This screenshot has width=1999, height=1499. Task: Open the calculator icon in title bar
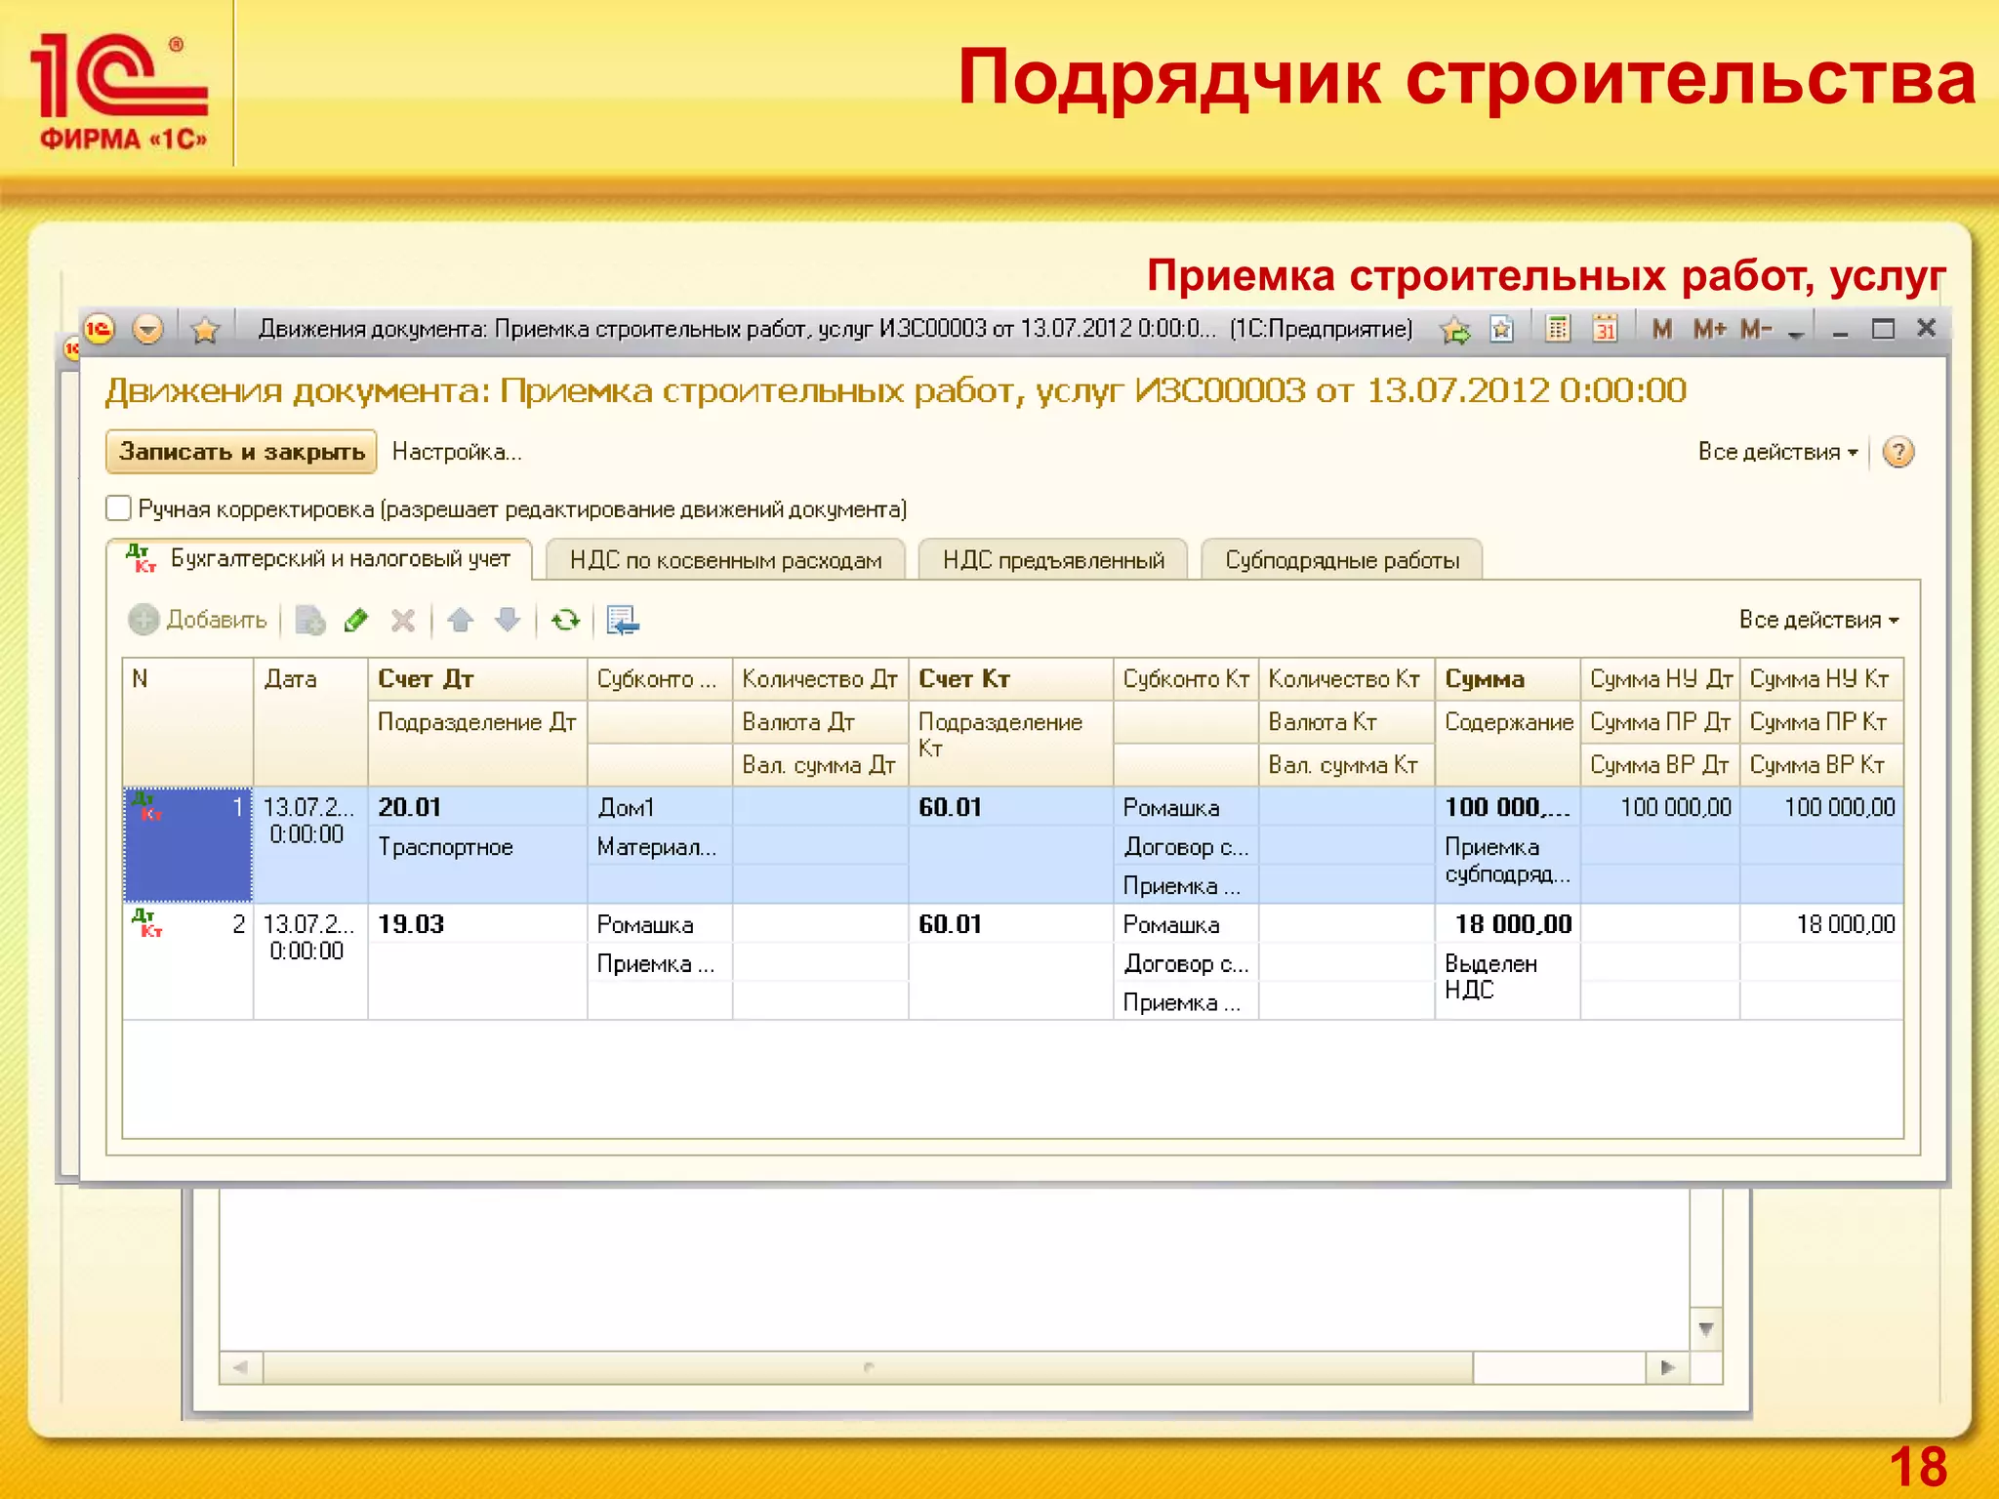1559,329
